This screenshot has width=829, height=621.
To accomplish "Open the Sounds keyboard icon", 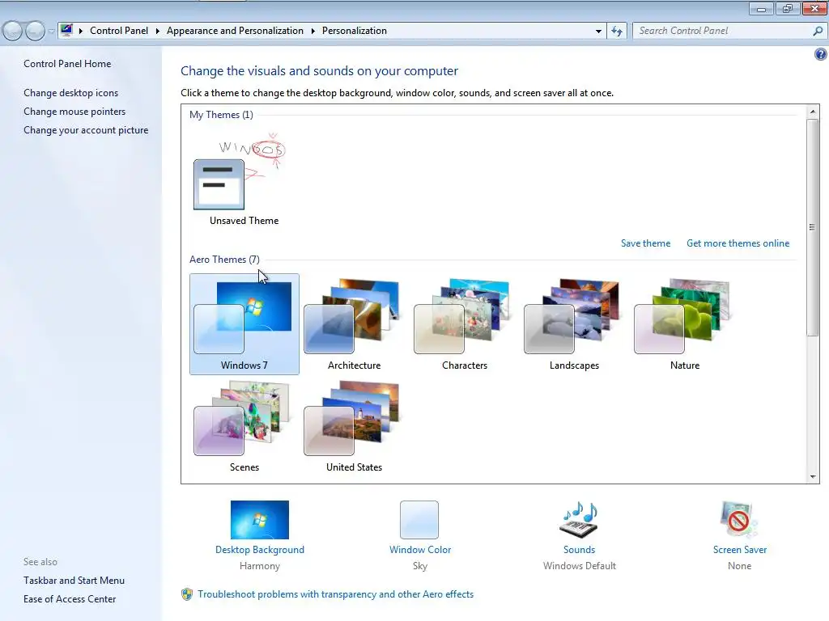I will (x=579, y=520).
